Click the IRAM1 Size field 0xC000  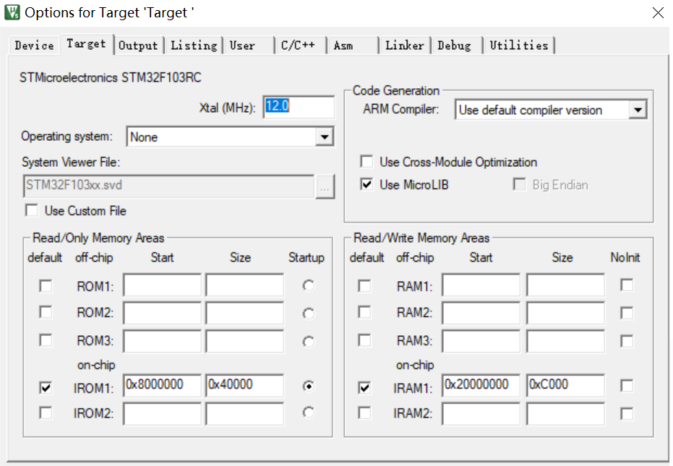click(x=566, y=385)
